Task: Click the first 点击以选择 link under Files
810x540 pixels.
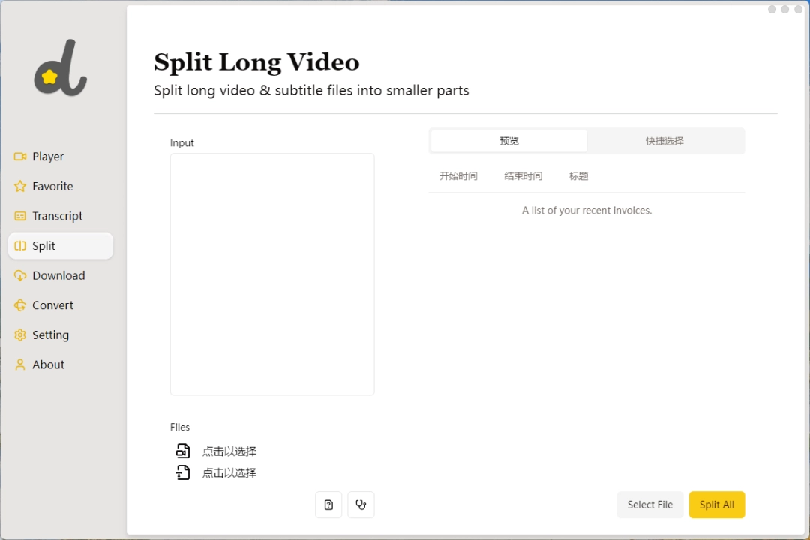Action: [229, 451]
